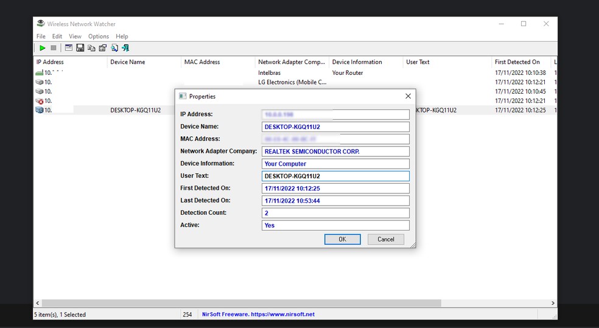Click the Device Name field in Properties
The width and height of the screenshot is (599, 328).
[335, 127]
